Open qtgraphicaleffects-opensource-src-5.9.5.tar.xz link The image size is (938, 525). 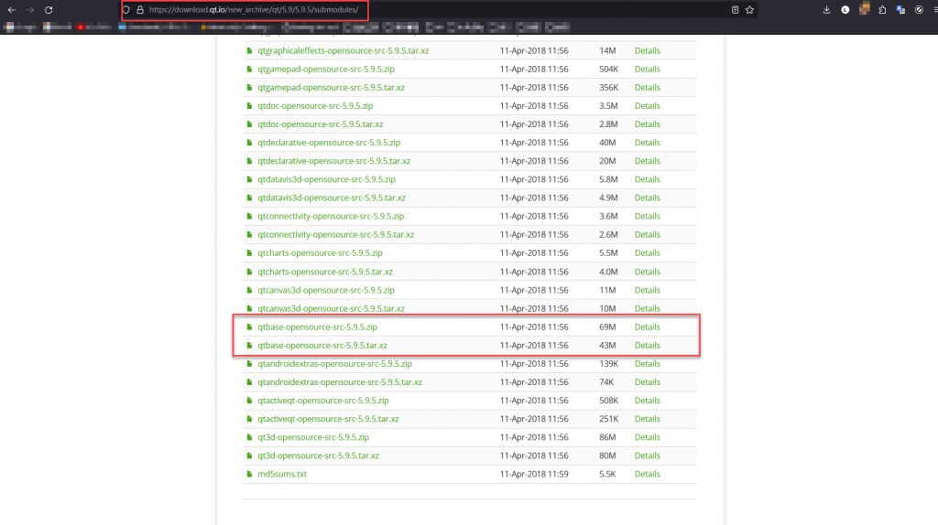343,51
